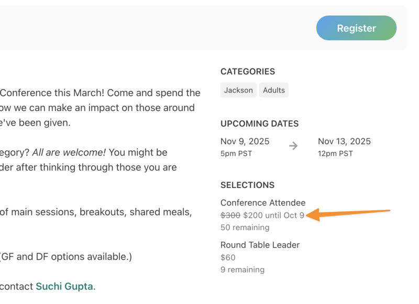The width and height of the screenshot is (419, 304).
Task: Click the Nov 9, 2025 start date
Action: 245,141
